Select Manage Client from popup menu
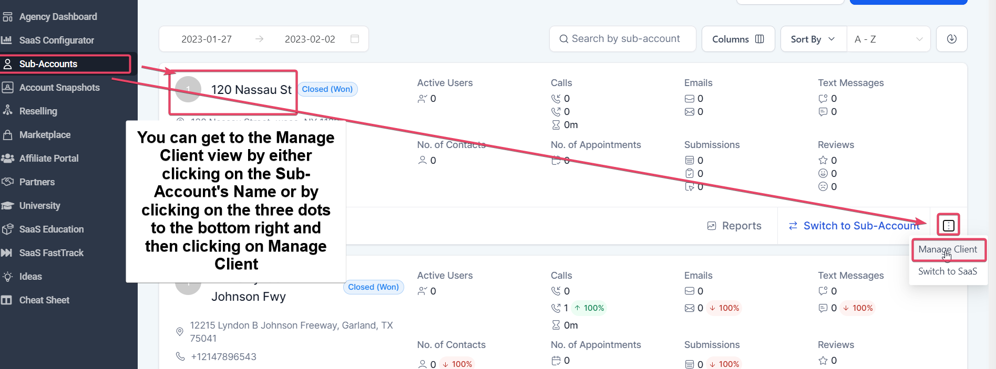Image resolution: width=996 pixels, height=369 pixels. tap(948, 249)
